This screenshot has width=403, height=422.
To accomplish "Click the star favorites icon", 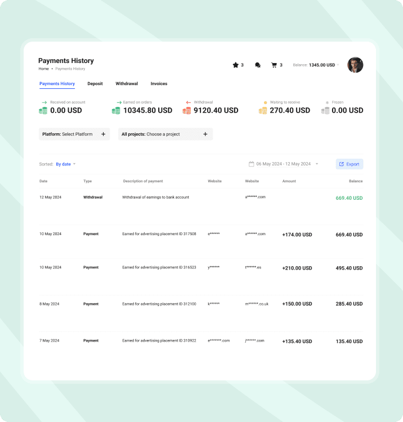I will click(235, 65).
